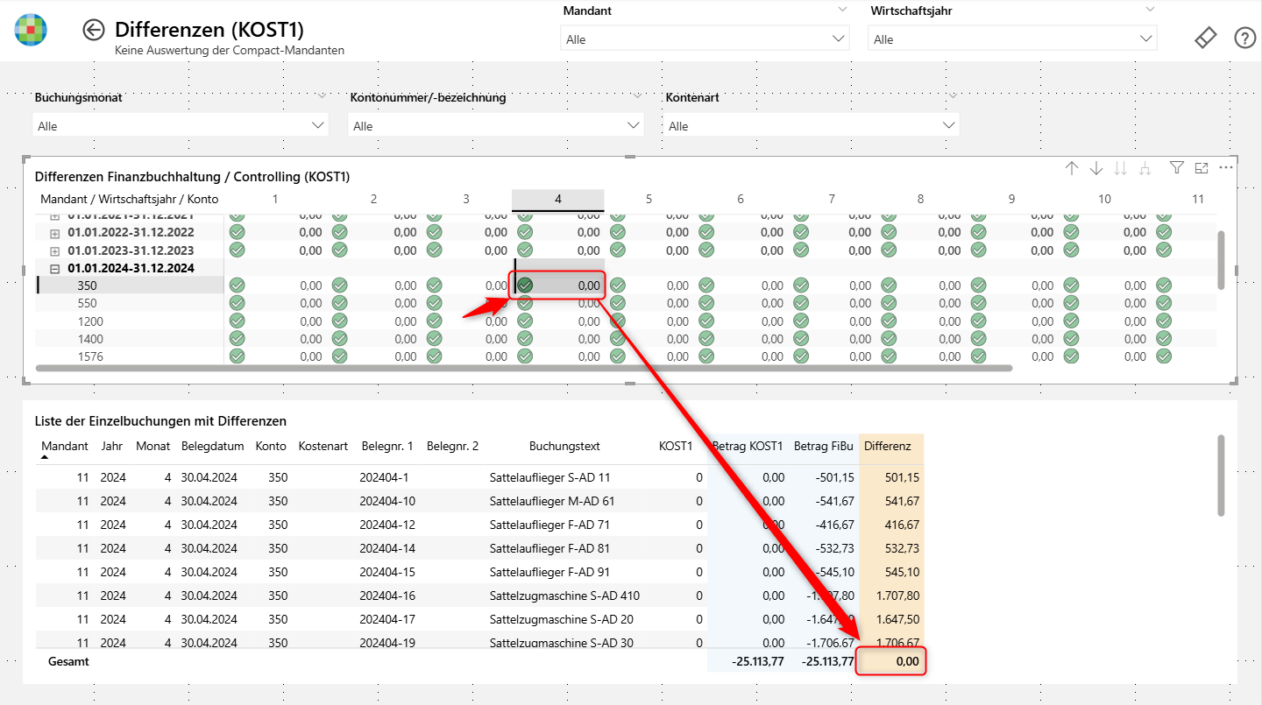Image resolution: width=1262 pixels, height=705 pixels.
Task: Open the visual filter funnel icon
Action: pyautogui.click(x=1177, y=167)
